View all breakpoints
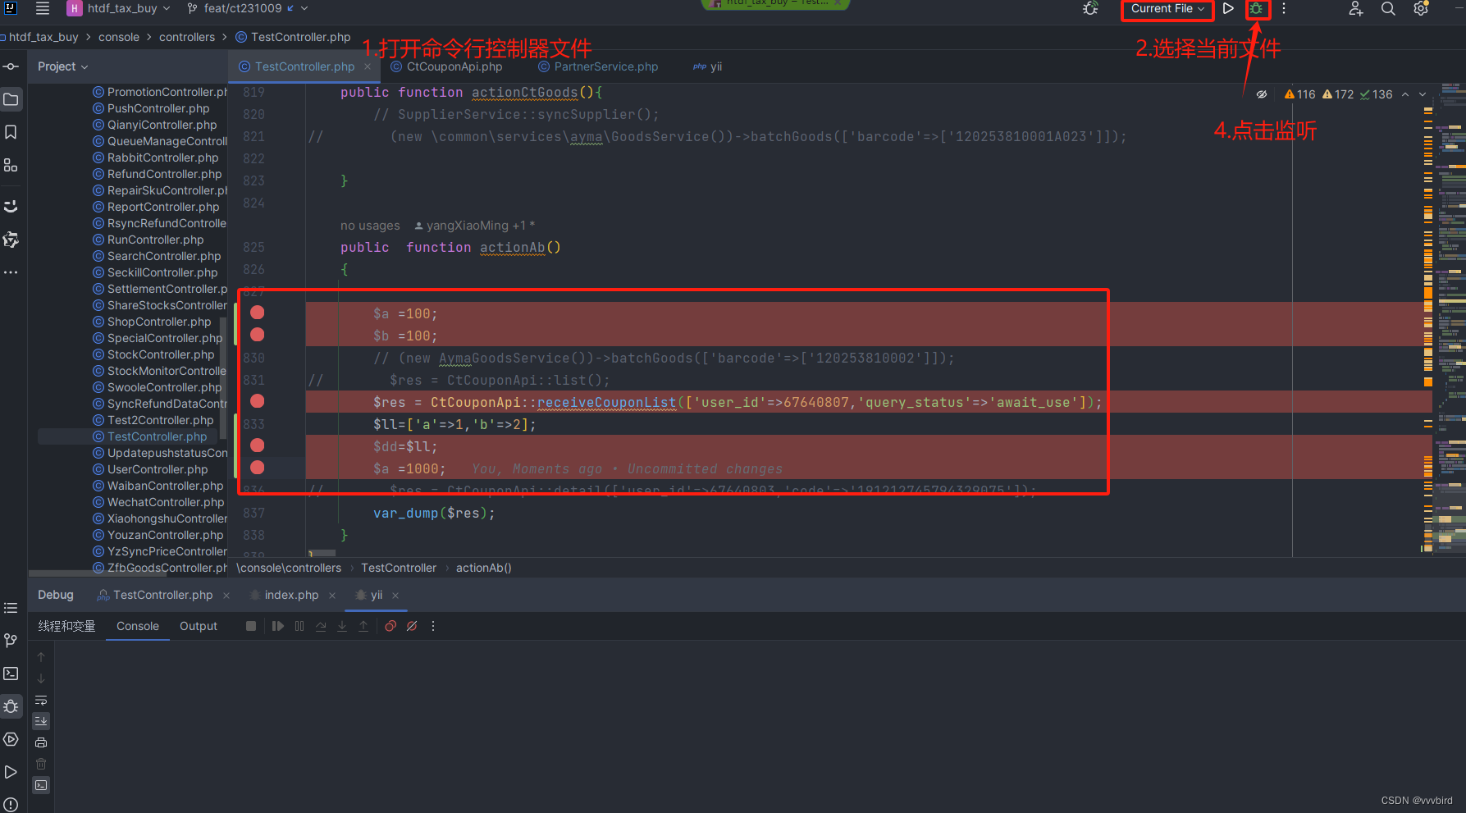Screen dimensions: 1466x813 (390, 626)
